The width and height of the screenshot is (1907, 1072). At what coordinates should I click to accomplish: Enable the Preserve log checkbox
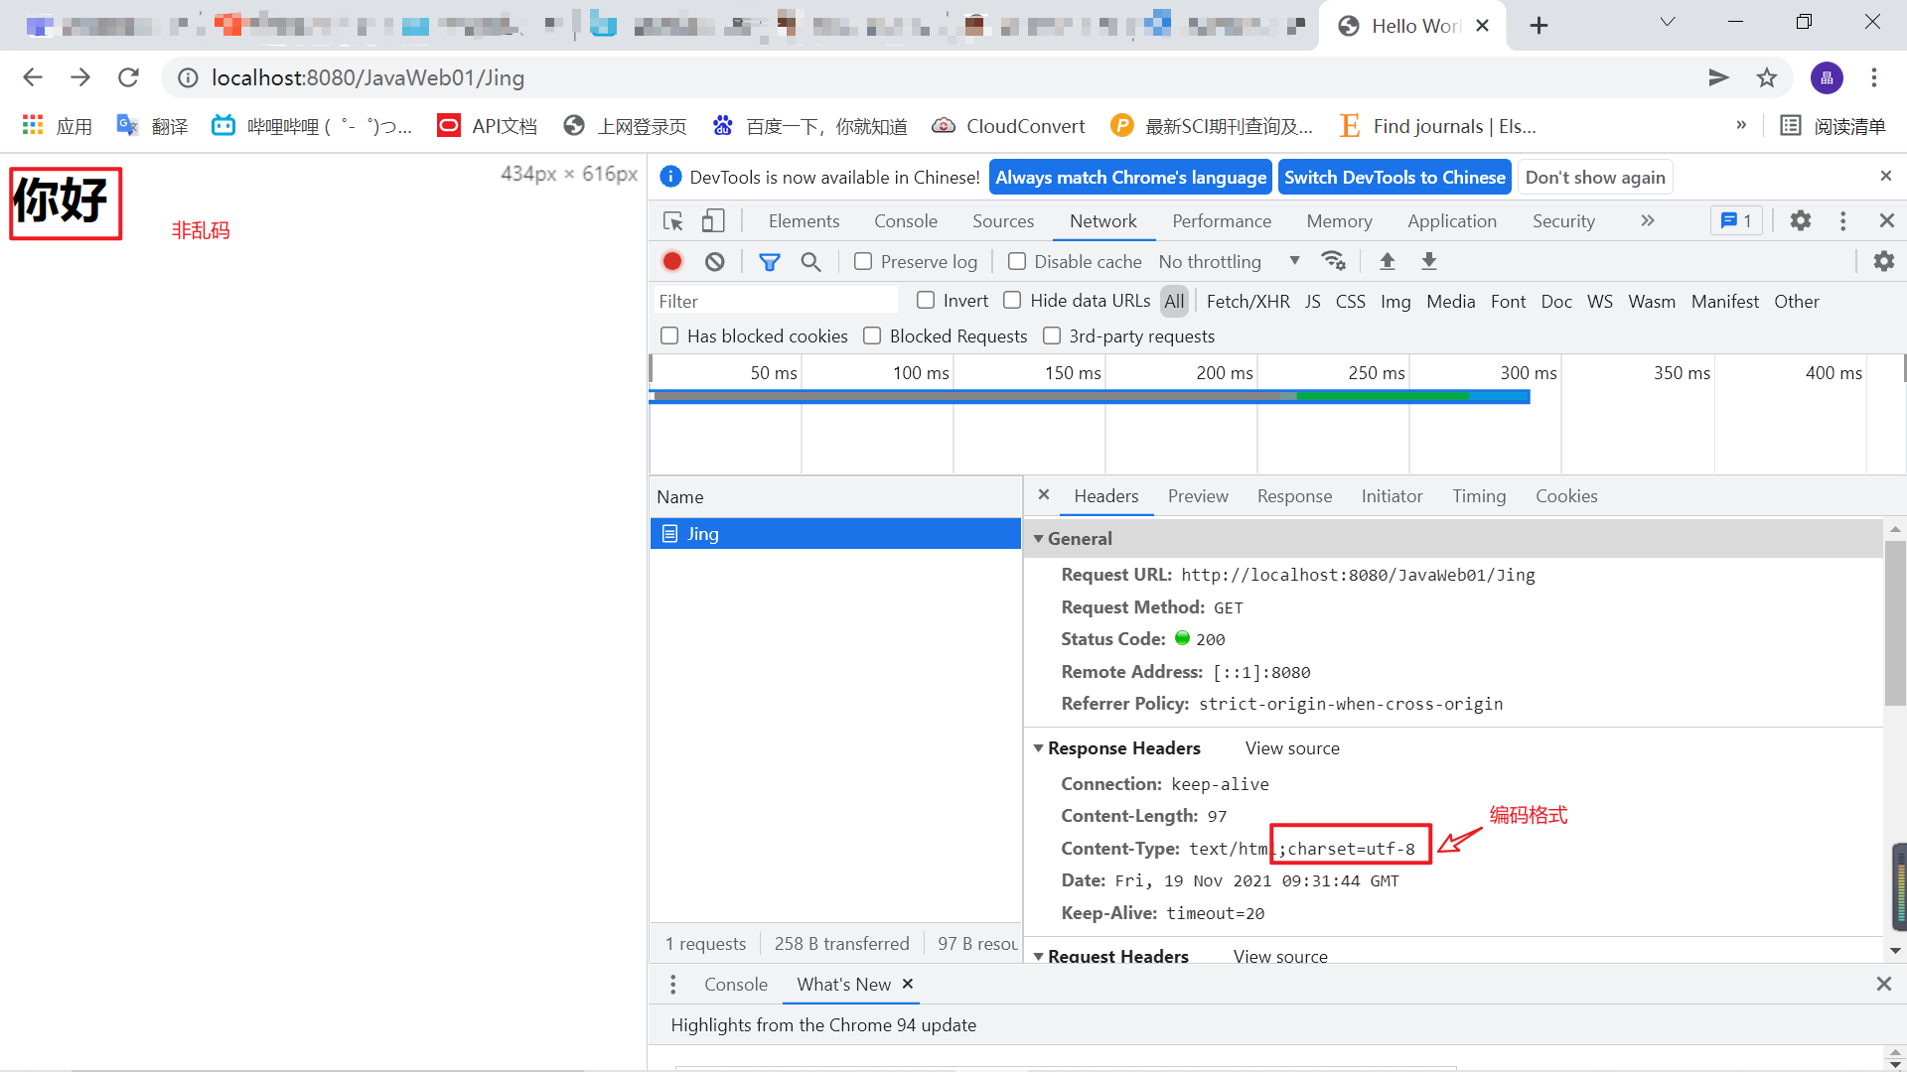[x=864, y=261]
